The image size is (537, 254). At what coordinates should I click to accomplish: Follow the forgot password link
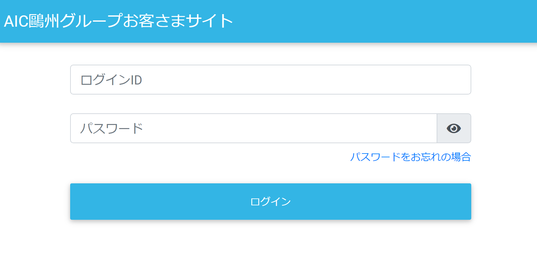pos(410,157)
